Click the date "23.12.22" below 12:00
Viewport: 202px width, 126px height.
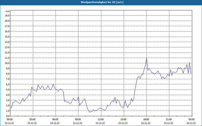100,123
